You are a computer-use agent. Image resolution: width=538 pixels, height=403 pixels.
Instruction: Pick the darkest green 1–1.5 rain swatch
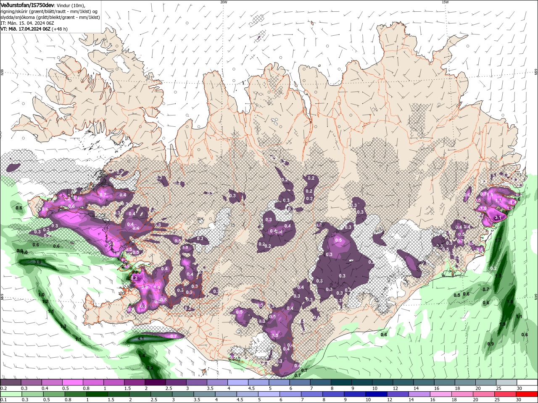tap(97, 394)
